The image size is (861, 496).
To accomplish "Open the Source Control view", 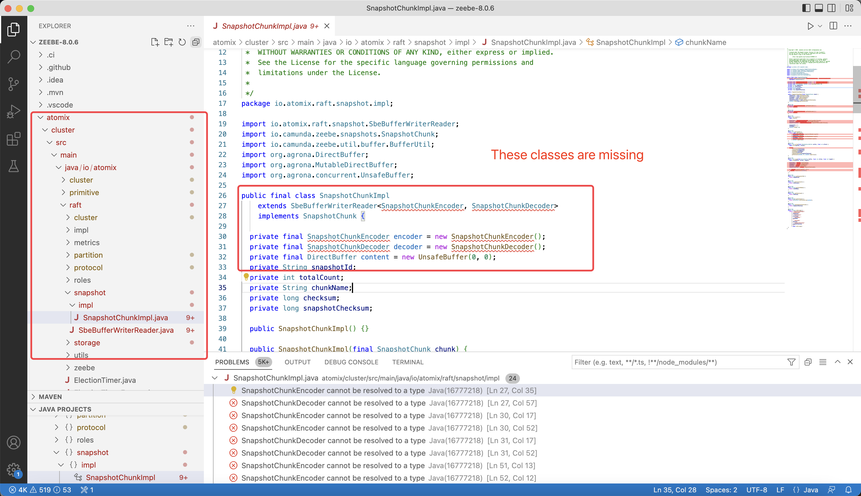I will [13, 84].
